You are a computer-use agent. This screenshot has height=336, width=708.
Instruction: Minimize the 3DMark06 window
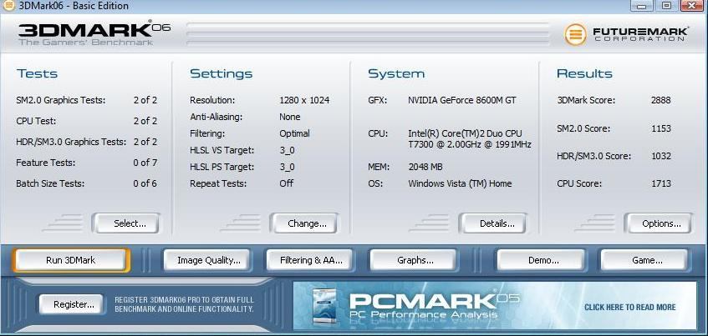point(643,6)
